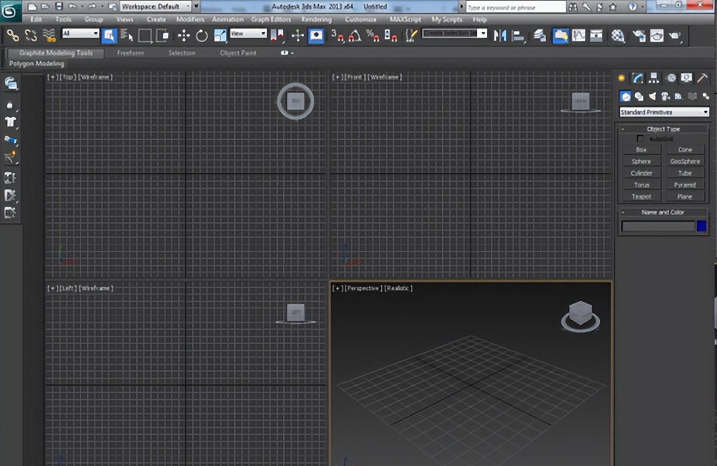This screenshot has height=466, width=717.
Task: Click the 3ds Max application logo button
Action: click(11, 10)
